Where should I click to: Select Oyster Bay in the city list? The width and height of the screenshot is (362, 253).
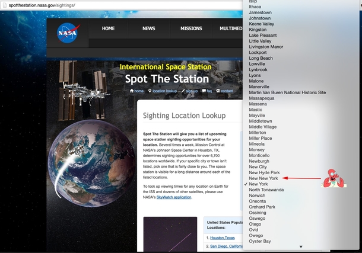click(x=260, y=241)
